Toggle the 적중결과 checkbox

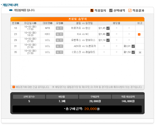click(130, 11)
